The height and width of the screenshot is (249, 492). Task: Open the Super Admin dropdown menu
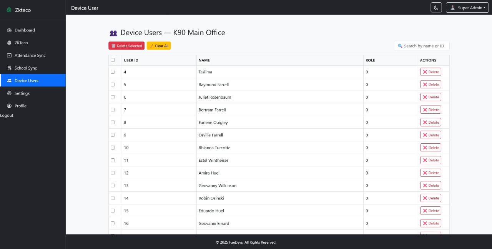point(467,7)
